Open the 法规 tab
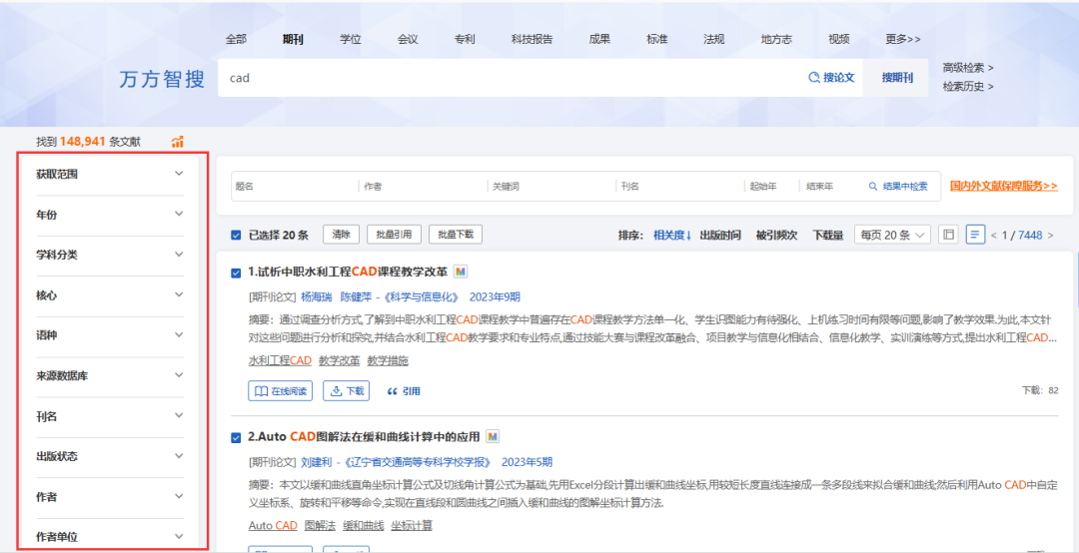1079x553 pixels. (713, 39)
